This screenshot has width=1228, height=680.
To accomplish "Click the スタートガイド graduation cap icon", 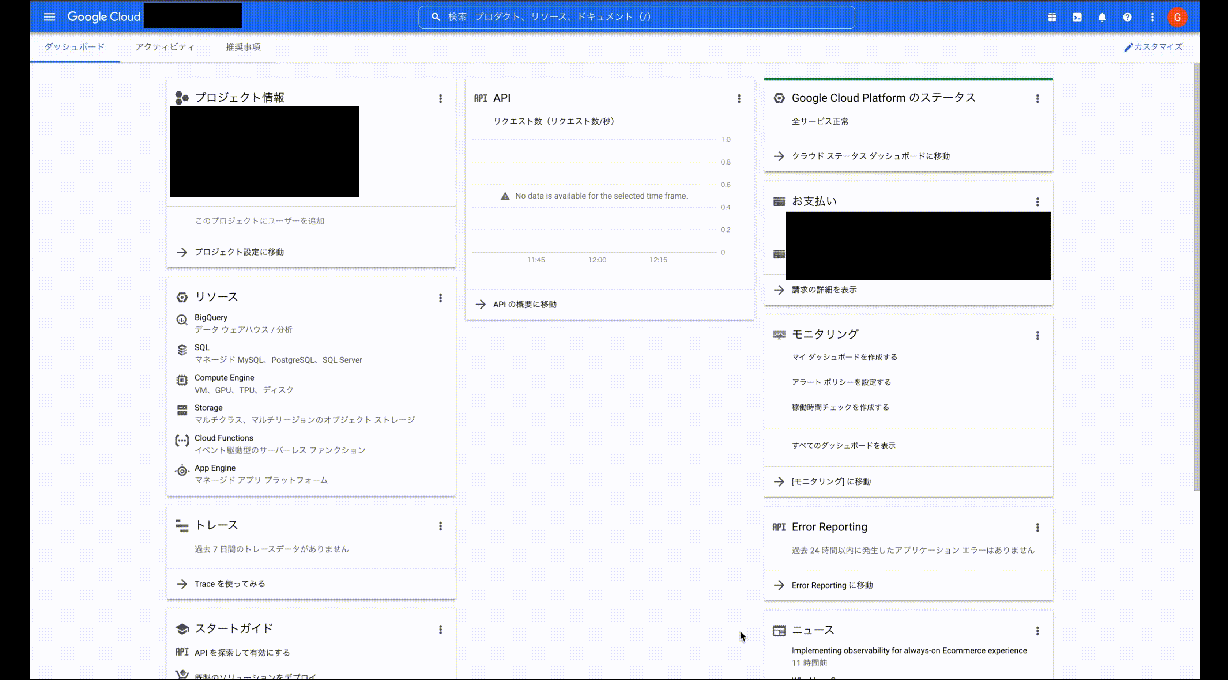I will [x=182, y=629].
